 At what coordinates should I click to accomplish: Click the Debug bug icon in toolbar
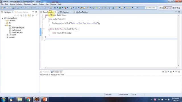55,8
